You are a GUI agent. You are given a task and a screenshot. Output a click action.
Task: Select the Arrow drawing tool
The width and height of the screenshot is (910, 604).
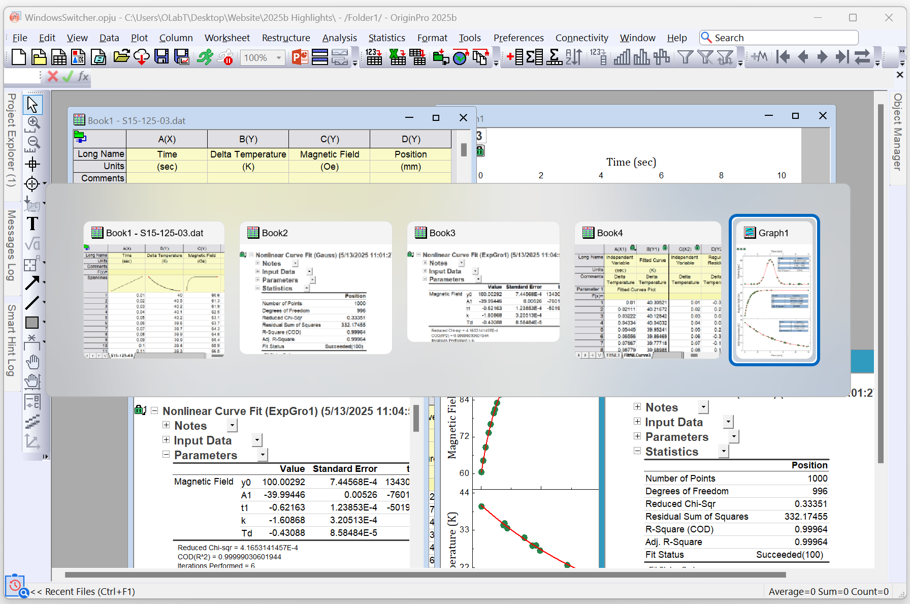[32, 282]
